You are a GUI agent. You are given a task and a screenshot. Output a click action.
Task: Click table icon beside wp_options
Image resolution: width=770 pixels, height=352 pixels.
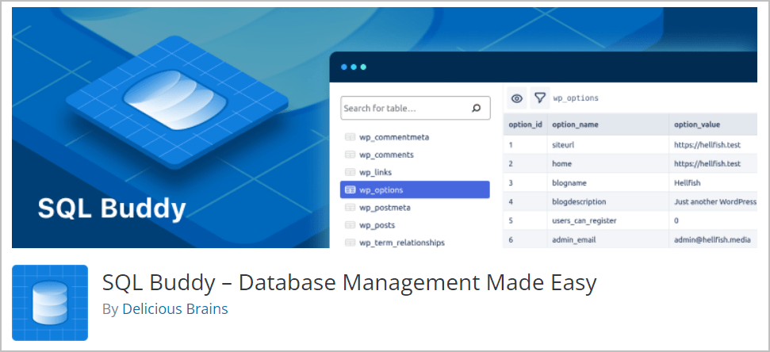(350, 190)
